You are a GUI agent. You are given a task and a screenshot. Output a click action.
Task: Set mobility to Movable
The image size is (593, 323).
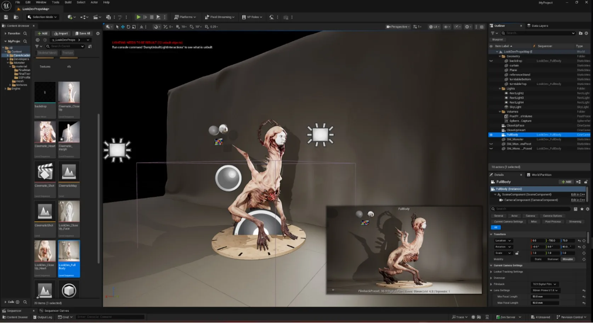pyautogui.click(x=568, y=259)
